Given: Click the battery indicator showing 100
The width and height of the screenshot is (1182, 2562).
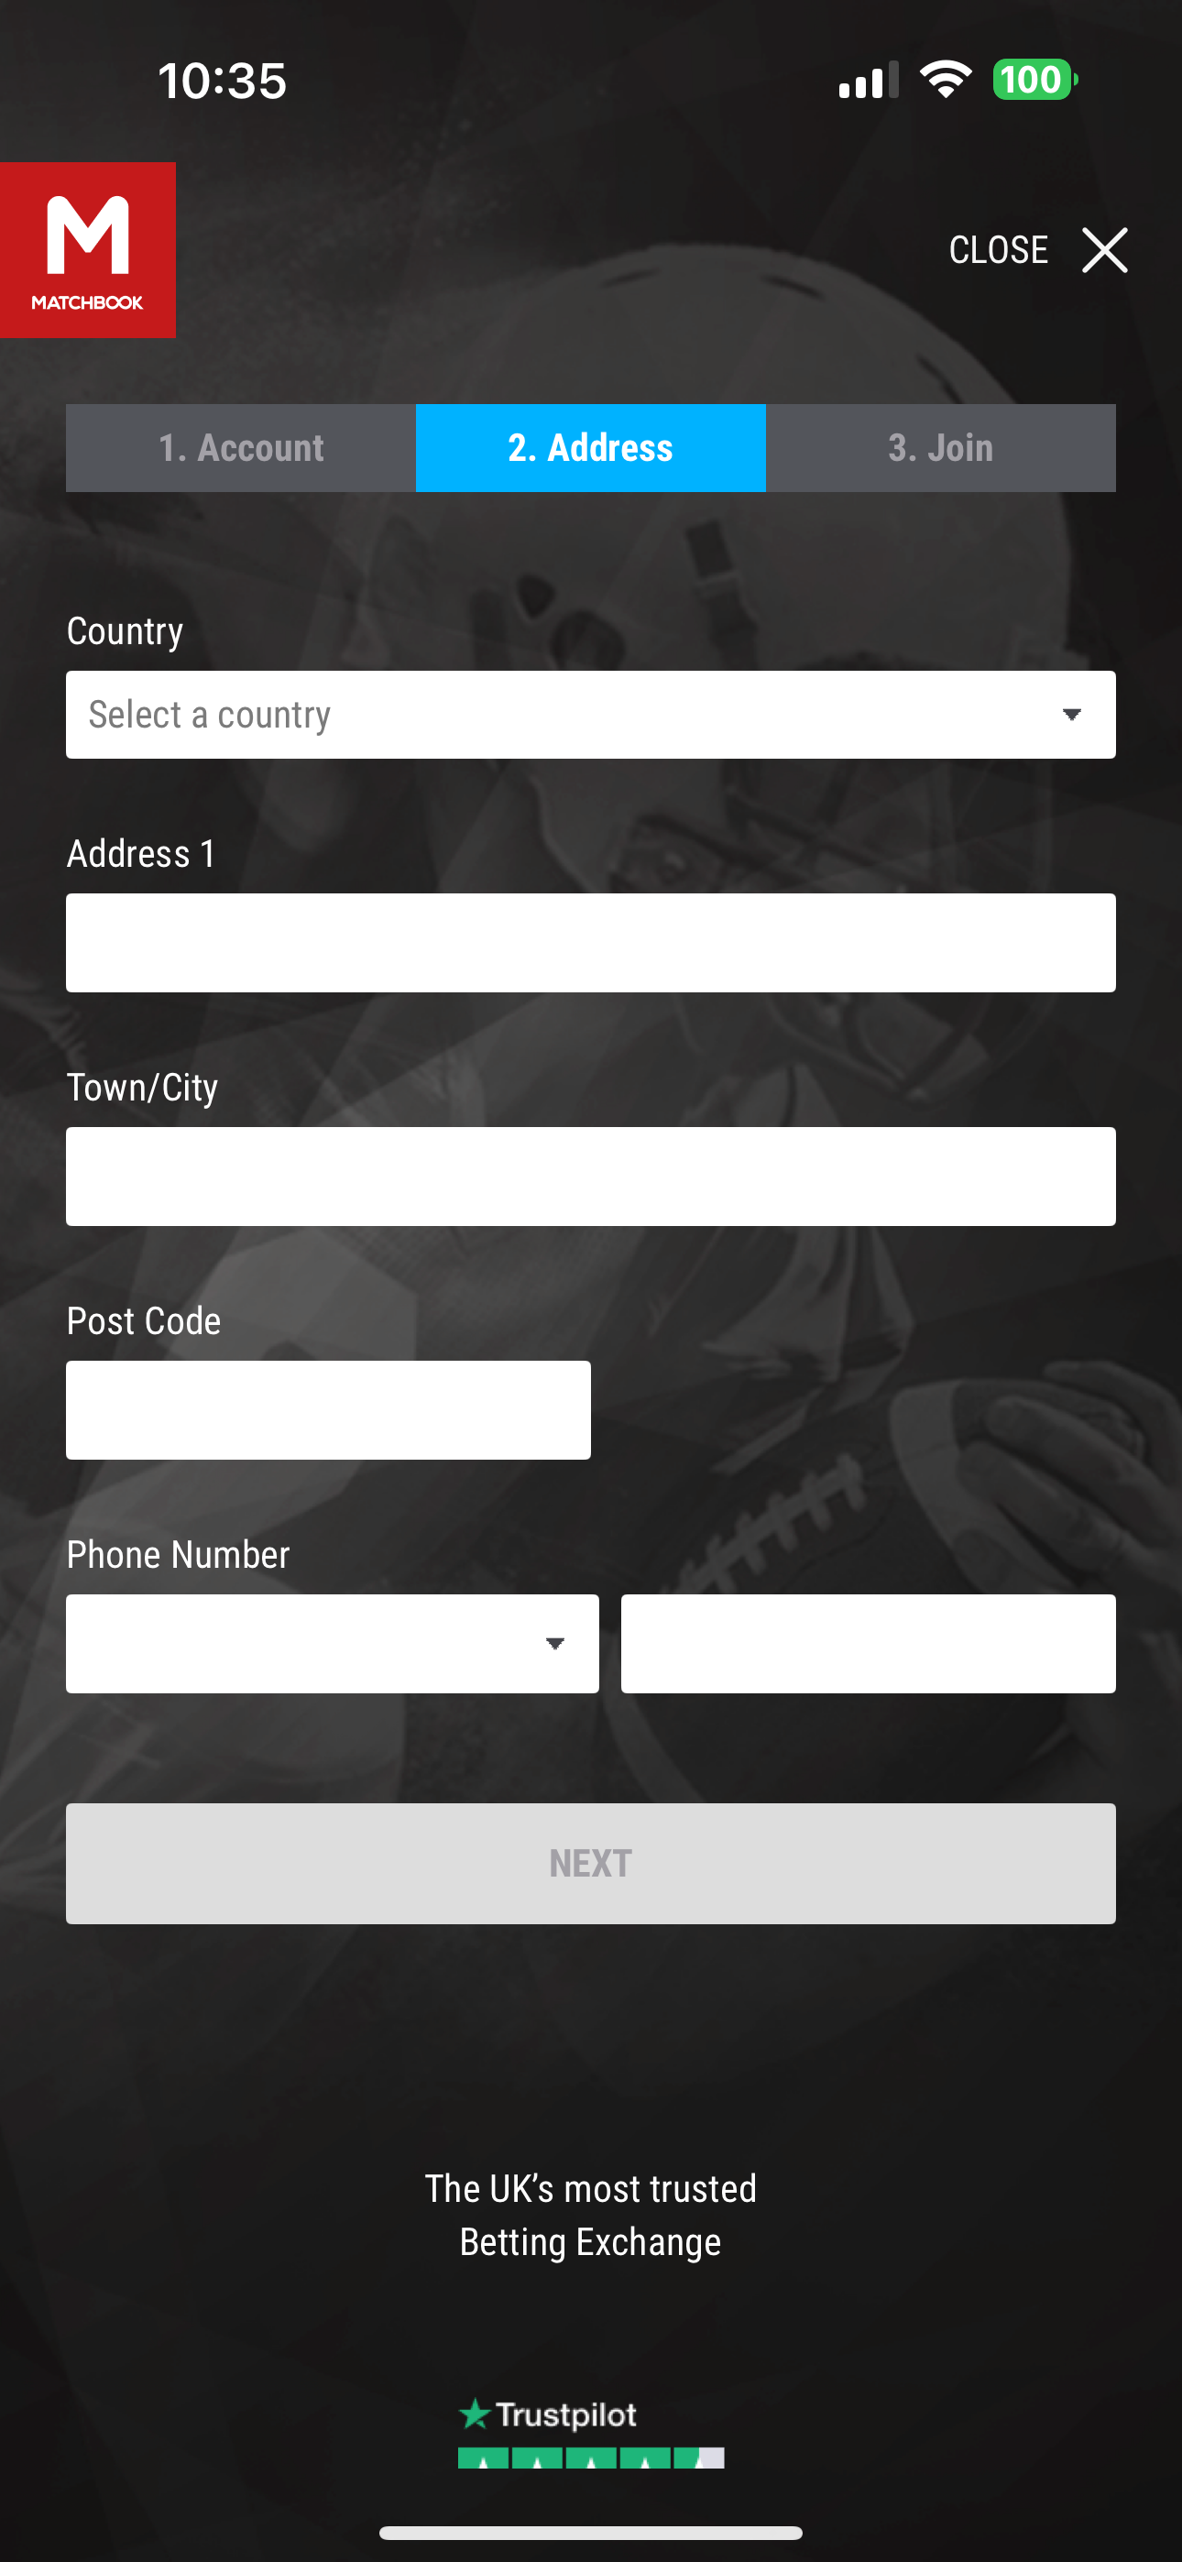Looking at the screenshot, I should click(1034, 80).
